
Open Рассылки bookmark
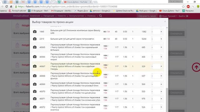[188, 11]
